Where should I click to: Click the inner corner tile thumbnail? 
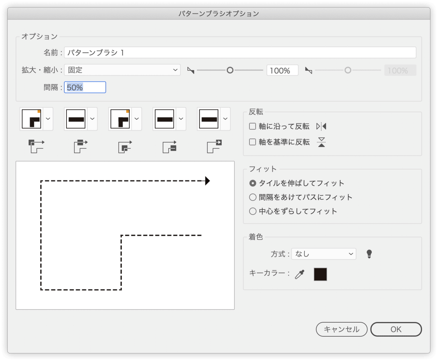point(121,119)
